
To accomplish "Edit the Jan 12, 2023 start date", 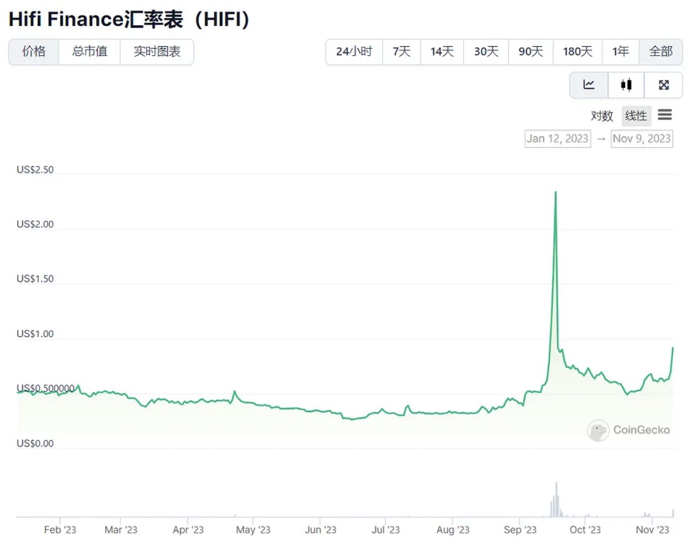I will pos(557,139).
